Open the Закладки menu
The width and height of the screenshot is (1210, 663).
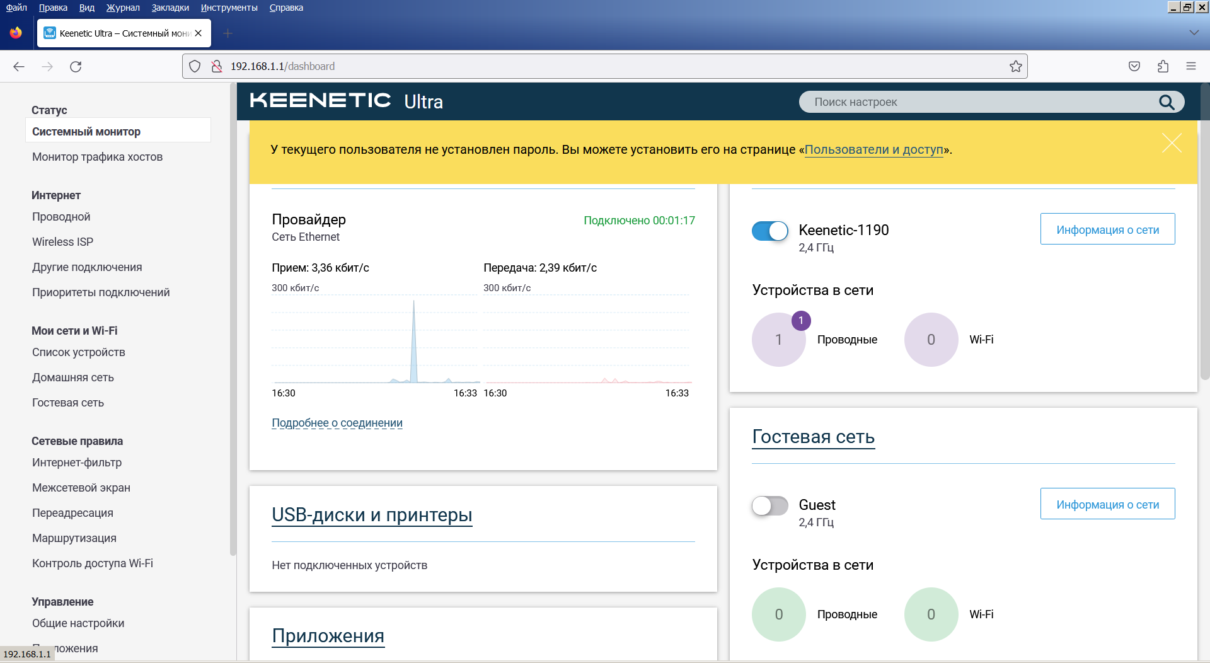pos(170,8)
